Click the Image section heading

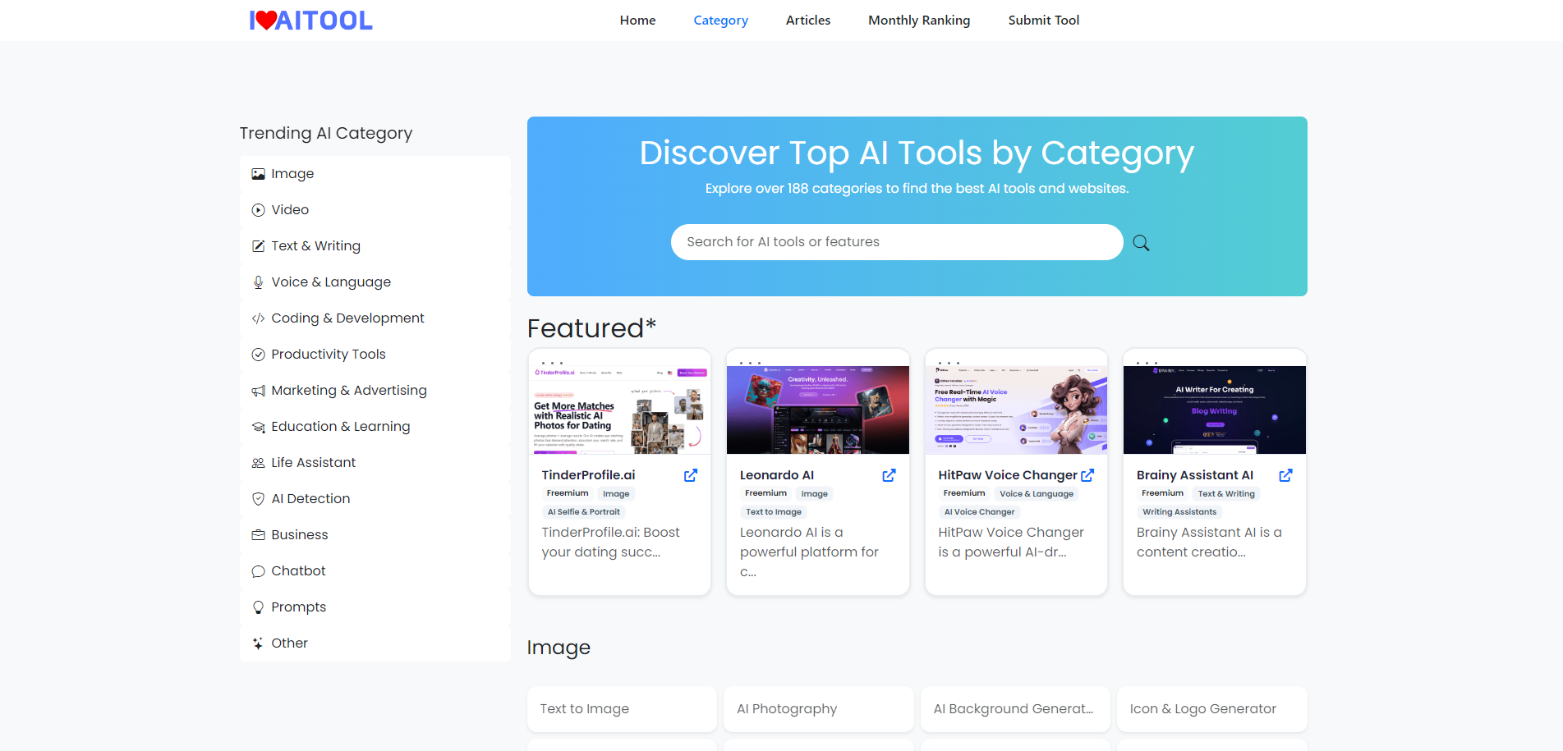[x=559, y=648]
